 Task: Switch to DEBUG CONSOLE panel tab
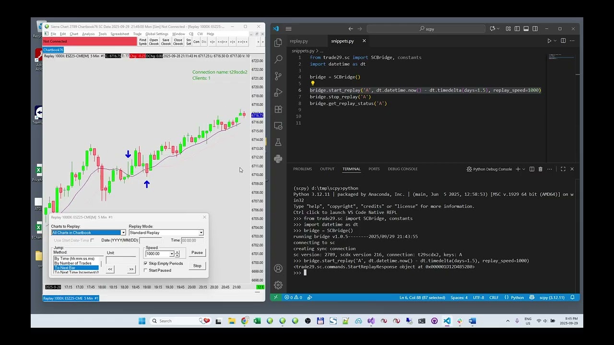[x=402, y=169]
